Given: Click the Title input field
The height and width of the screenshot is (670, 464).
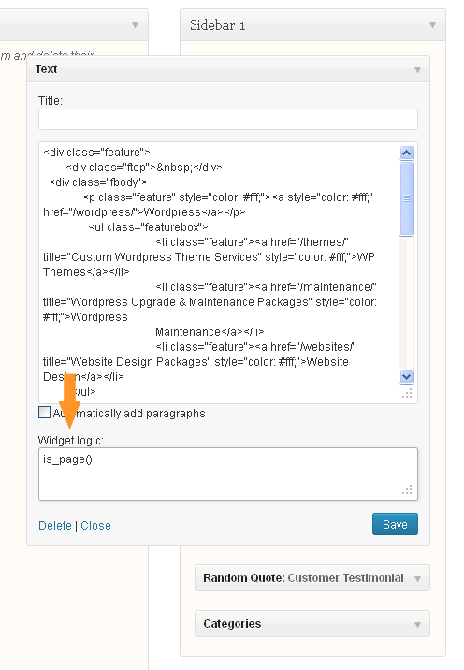Looking at the screenshot, I should 228,119.
